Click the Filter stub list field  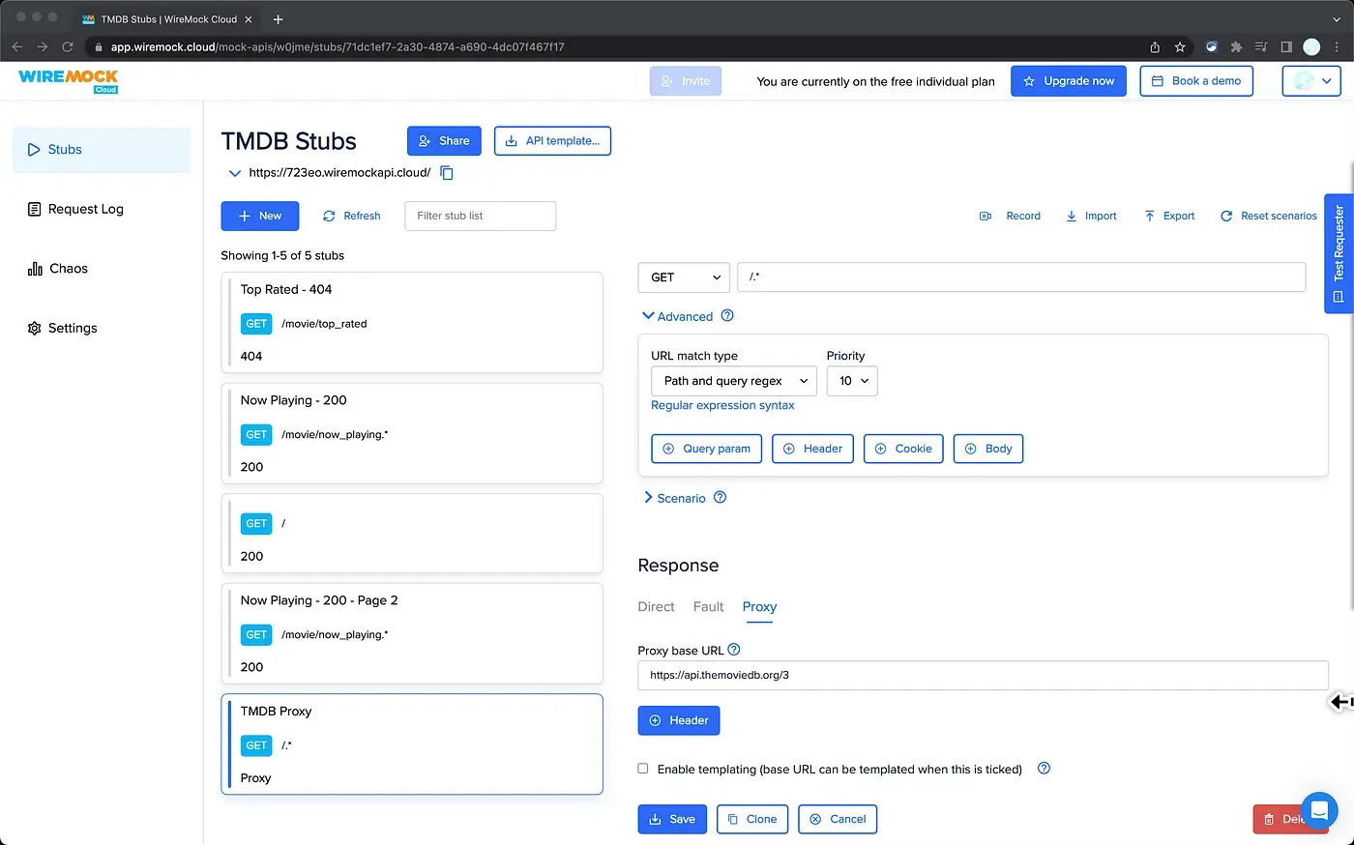pyautogui.click(x=480, y=216)
